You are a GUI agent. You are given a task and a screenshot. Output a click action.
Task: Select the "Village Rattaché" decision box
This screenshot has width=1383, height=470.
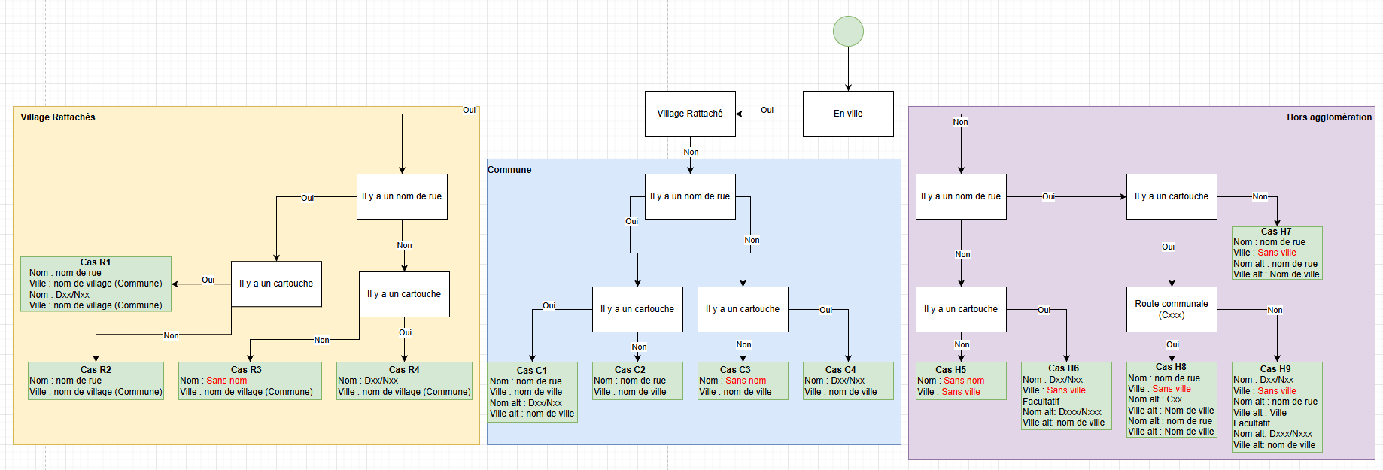click(690, 114)
